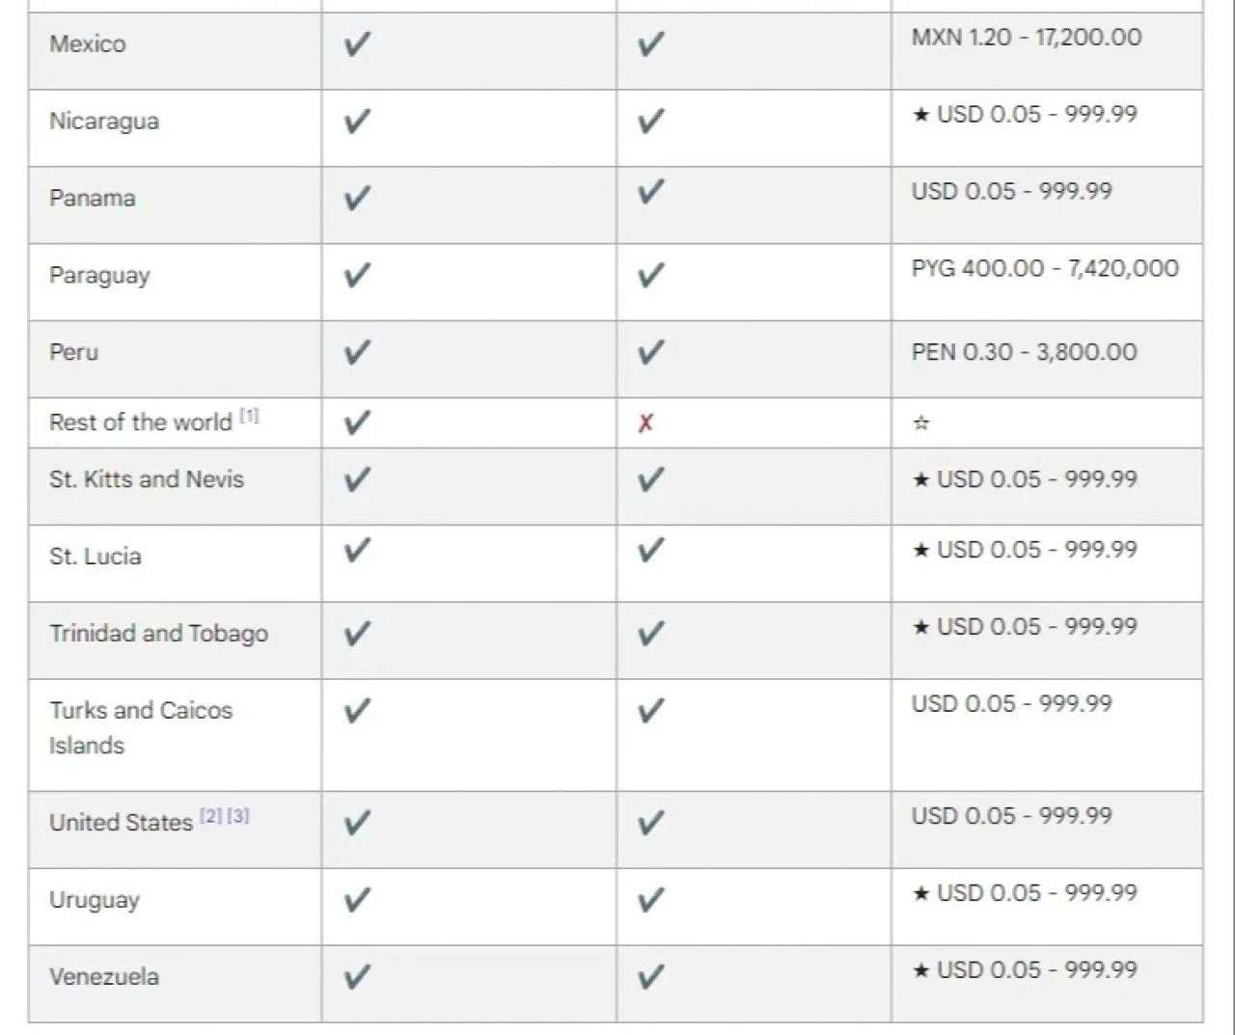Screen dimensions: 1235x1035
Task: Click the MXN 1.20 - 17,200.00 price range
Action: (x=1026, y=38)
